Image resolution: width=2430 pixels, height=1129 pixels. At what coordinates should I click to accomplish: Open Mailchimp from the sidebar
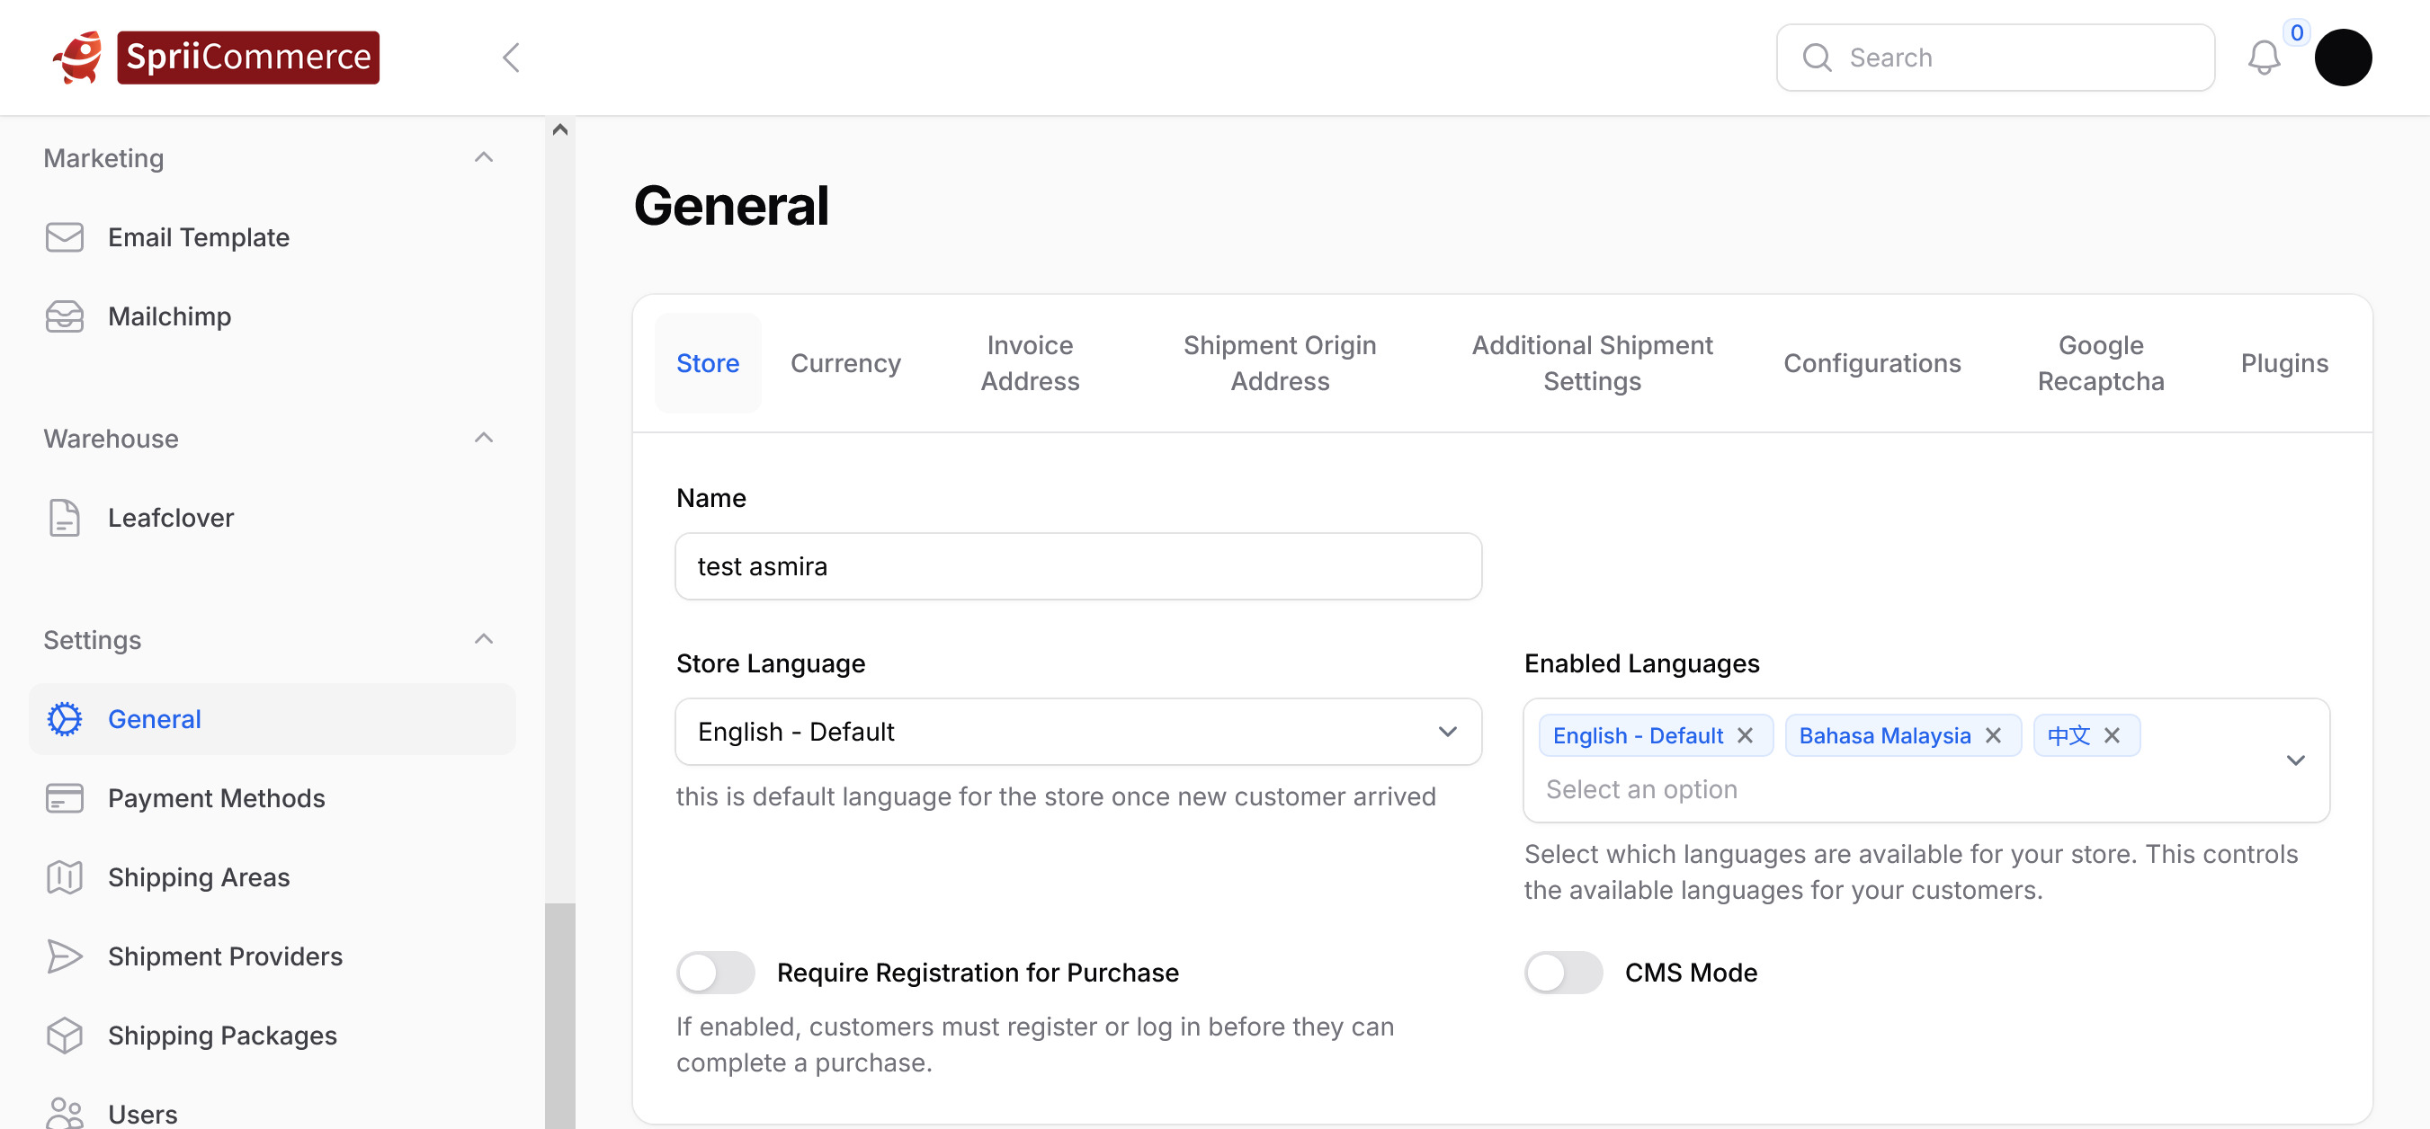(x=169, y=316)
